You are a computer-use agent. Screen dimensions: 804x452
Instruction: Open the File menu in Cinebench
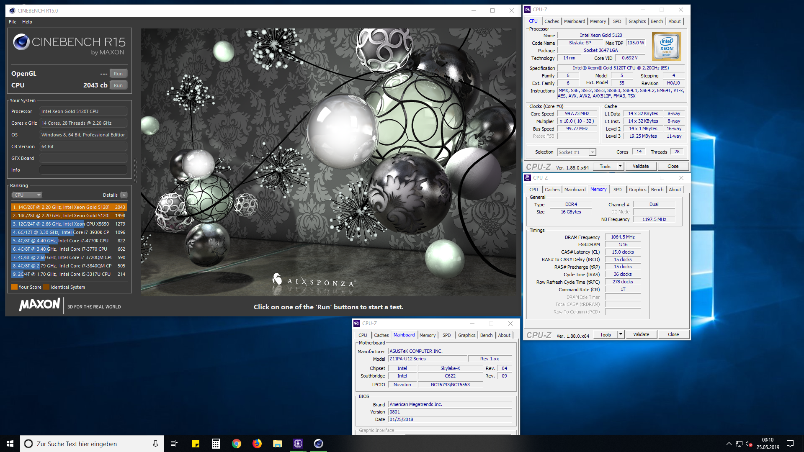13,22
